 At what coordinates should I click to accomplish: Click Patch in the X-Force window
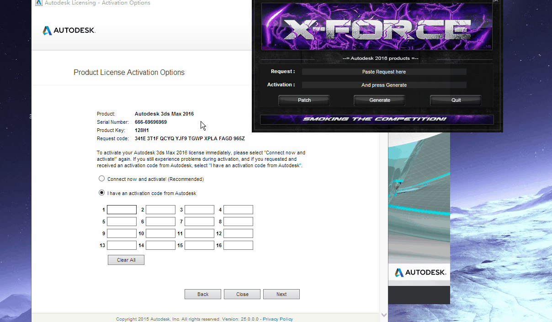tap(304, 100)
